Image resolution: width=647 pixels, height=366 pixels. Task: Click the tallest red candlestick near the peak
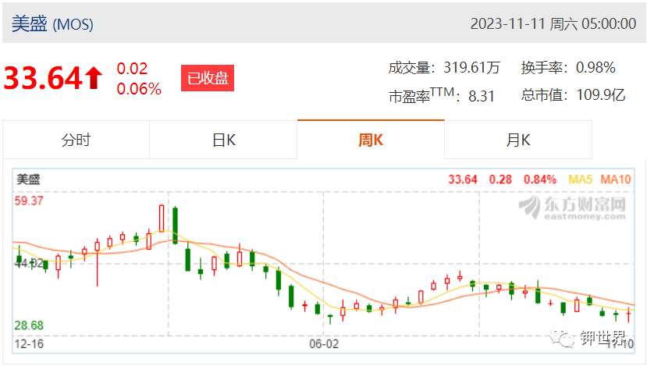click(x=162, y=218)
